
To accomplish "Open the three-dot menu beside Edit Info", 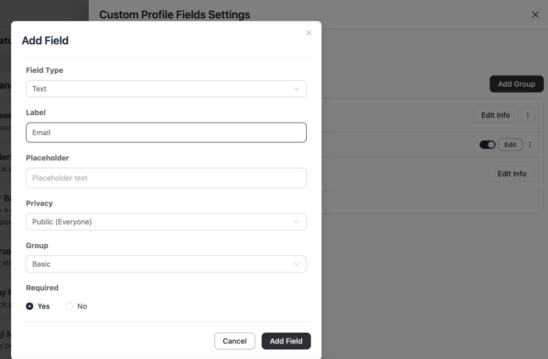I will click(x=528, y=115).
